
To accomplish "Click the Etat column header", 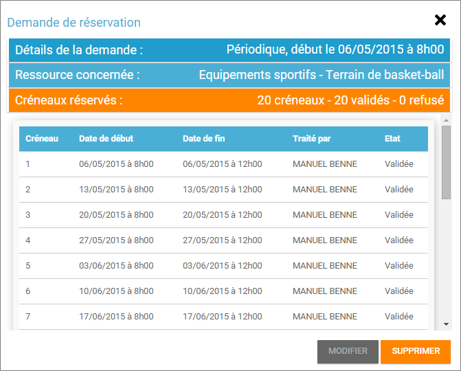I will coord(392,139).
